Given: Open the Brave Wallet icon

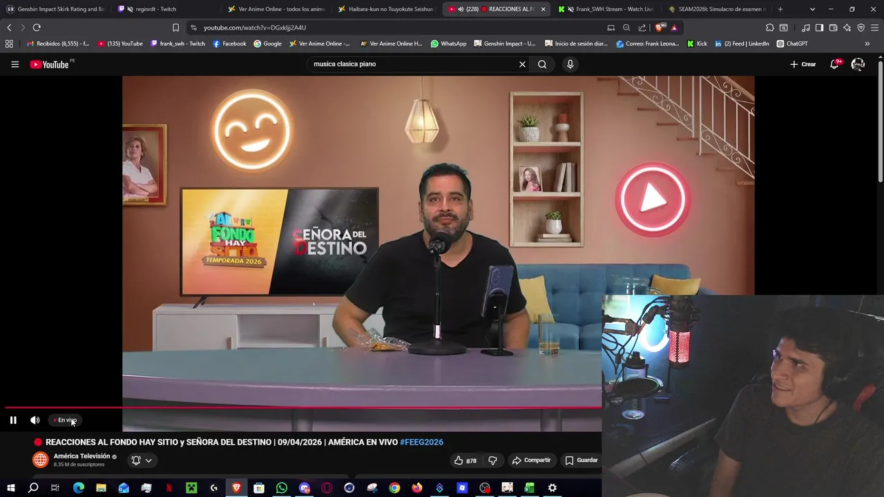Looking at the screenshot, I should [833, 28].
